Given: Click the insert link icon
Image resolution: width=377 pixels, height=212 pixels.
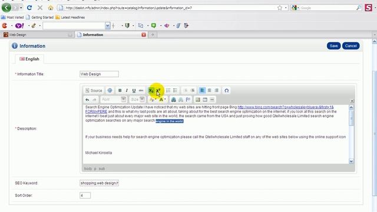Looking at the screenshot, I should point(173,100).
